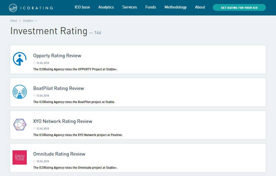276x176 pixels.
Task: Click the clock icon beside 12.04.2018
Action: pos(34,128)
